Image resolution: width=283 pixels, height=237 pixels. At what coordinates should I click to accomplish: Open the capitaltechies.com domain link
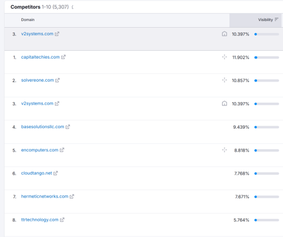coord(40,57)
